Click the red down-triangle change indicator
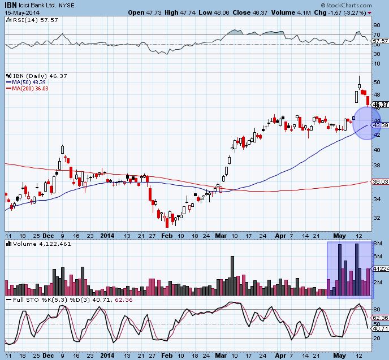This screenshot has width=389, height=360. click(370, 13)
